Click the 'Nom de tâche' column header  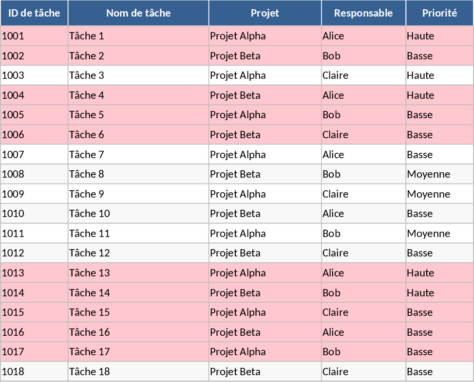138,13
